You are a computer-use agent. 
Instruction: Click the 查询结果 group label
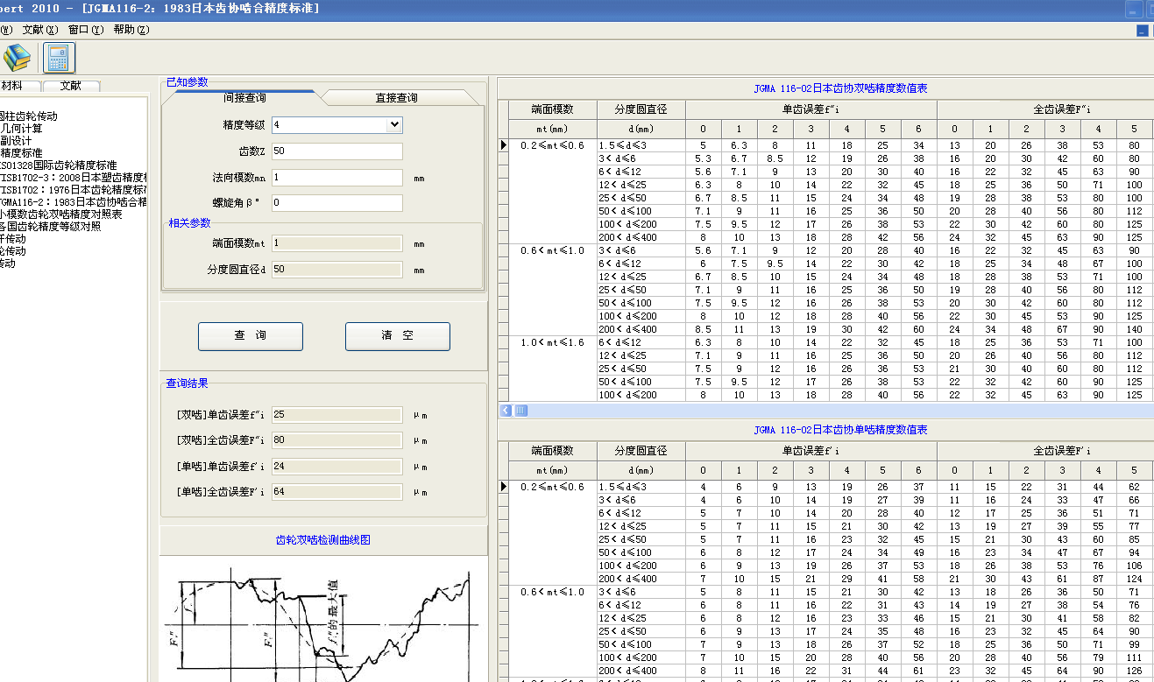click(x=188, y=383)
